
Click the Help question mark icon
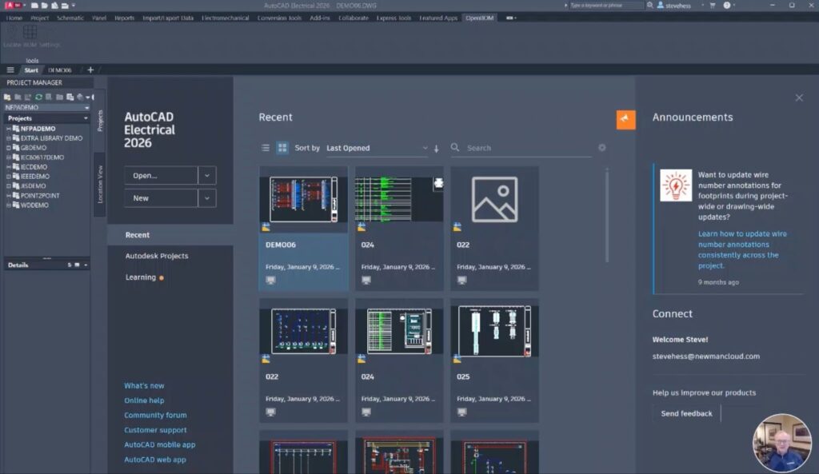[x=727, y=5]
